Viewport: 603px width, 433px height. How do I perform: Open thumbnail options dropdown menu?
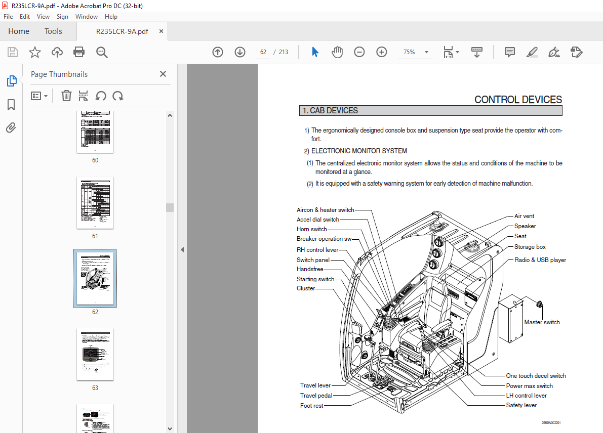coord(39,96)
